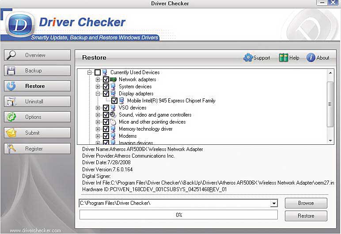The image size is (341, 234).
Task: Click the Display adapters icon
Action: tap(113, 94)
